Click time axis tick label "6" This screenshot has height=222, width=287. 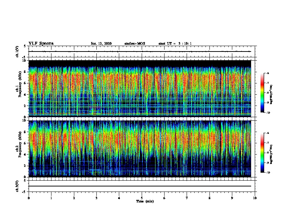(165, 198)
